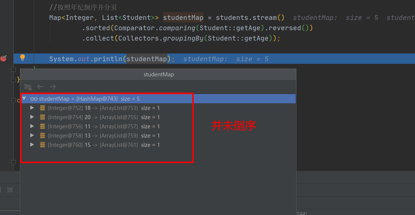Click the red breakpoint circle in the gutter
This screenshot has width=415, height=215.
[x=4, y=58]
